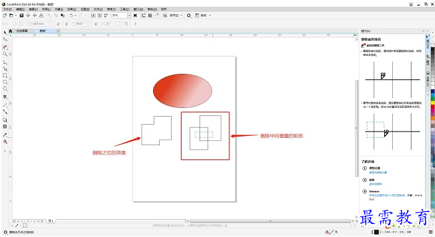The image size is (435, 237).
Task: Click the Open folder icon
Action: (x=11, y=16)
